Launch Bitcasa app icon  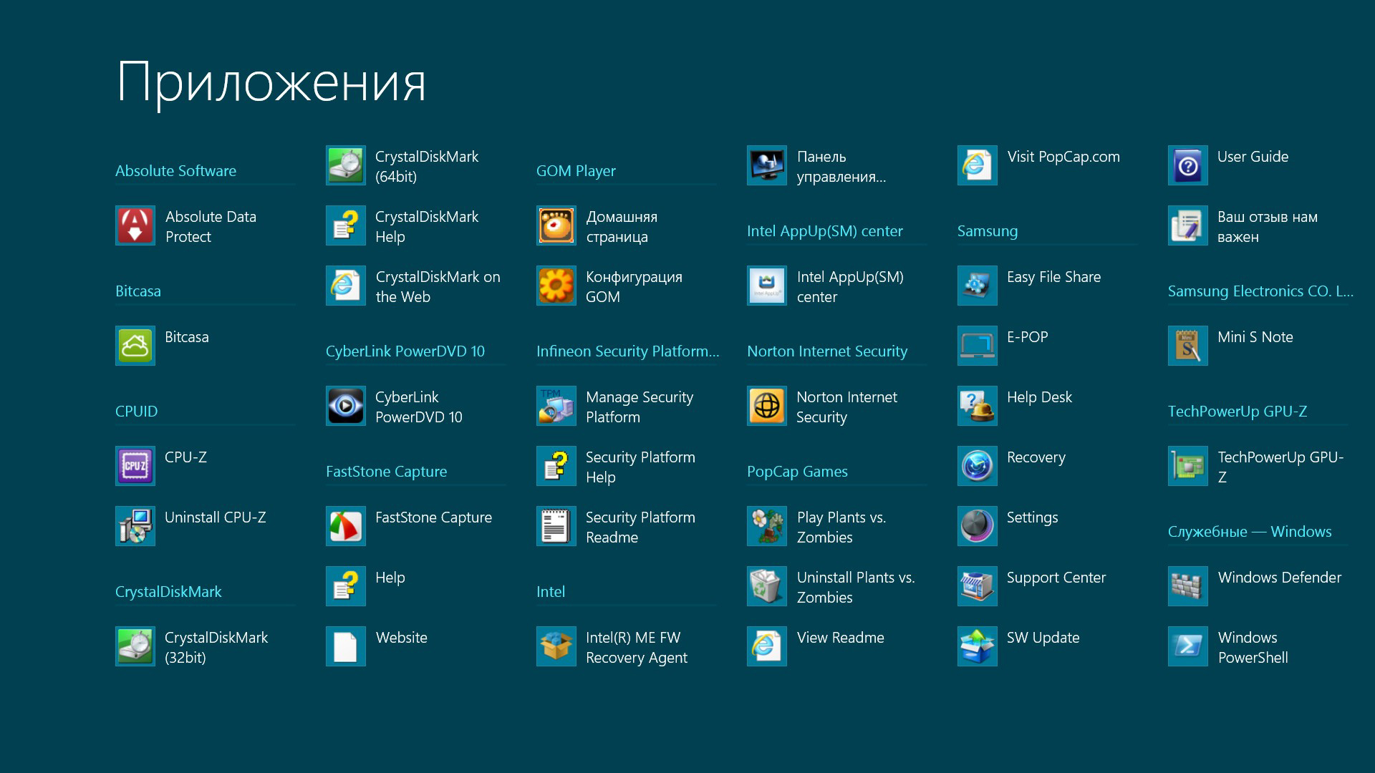135,346
